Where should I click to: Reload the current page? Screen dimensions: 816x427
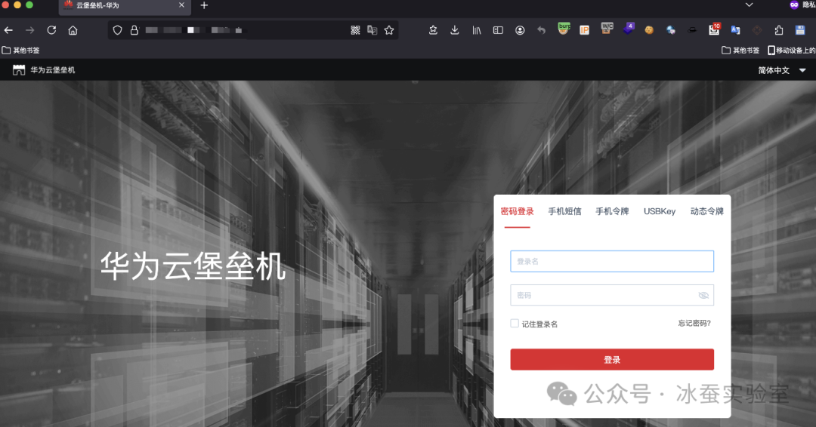[51, 30]
